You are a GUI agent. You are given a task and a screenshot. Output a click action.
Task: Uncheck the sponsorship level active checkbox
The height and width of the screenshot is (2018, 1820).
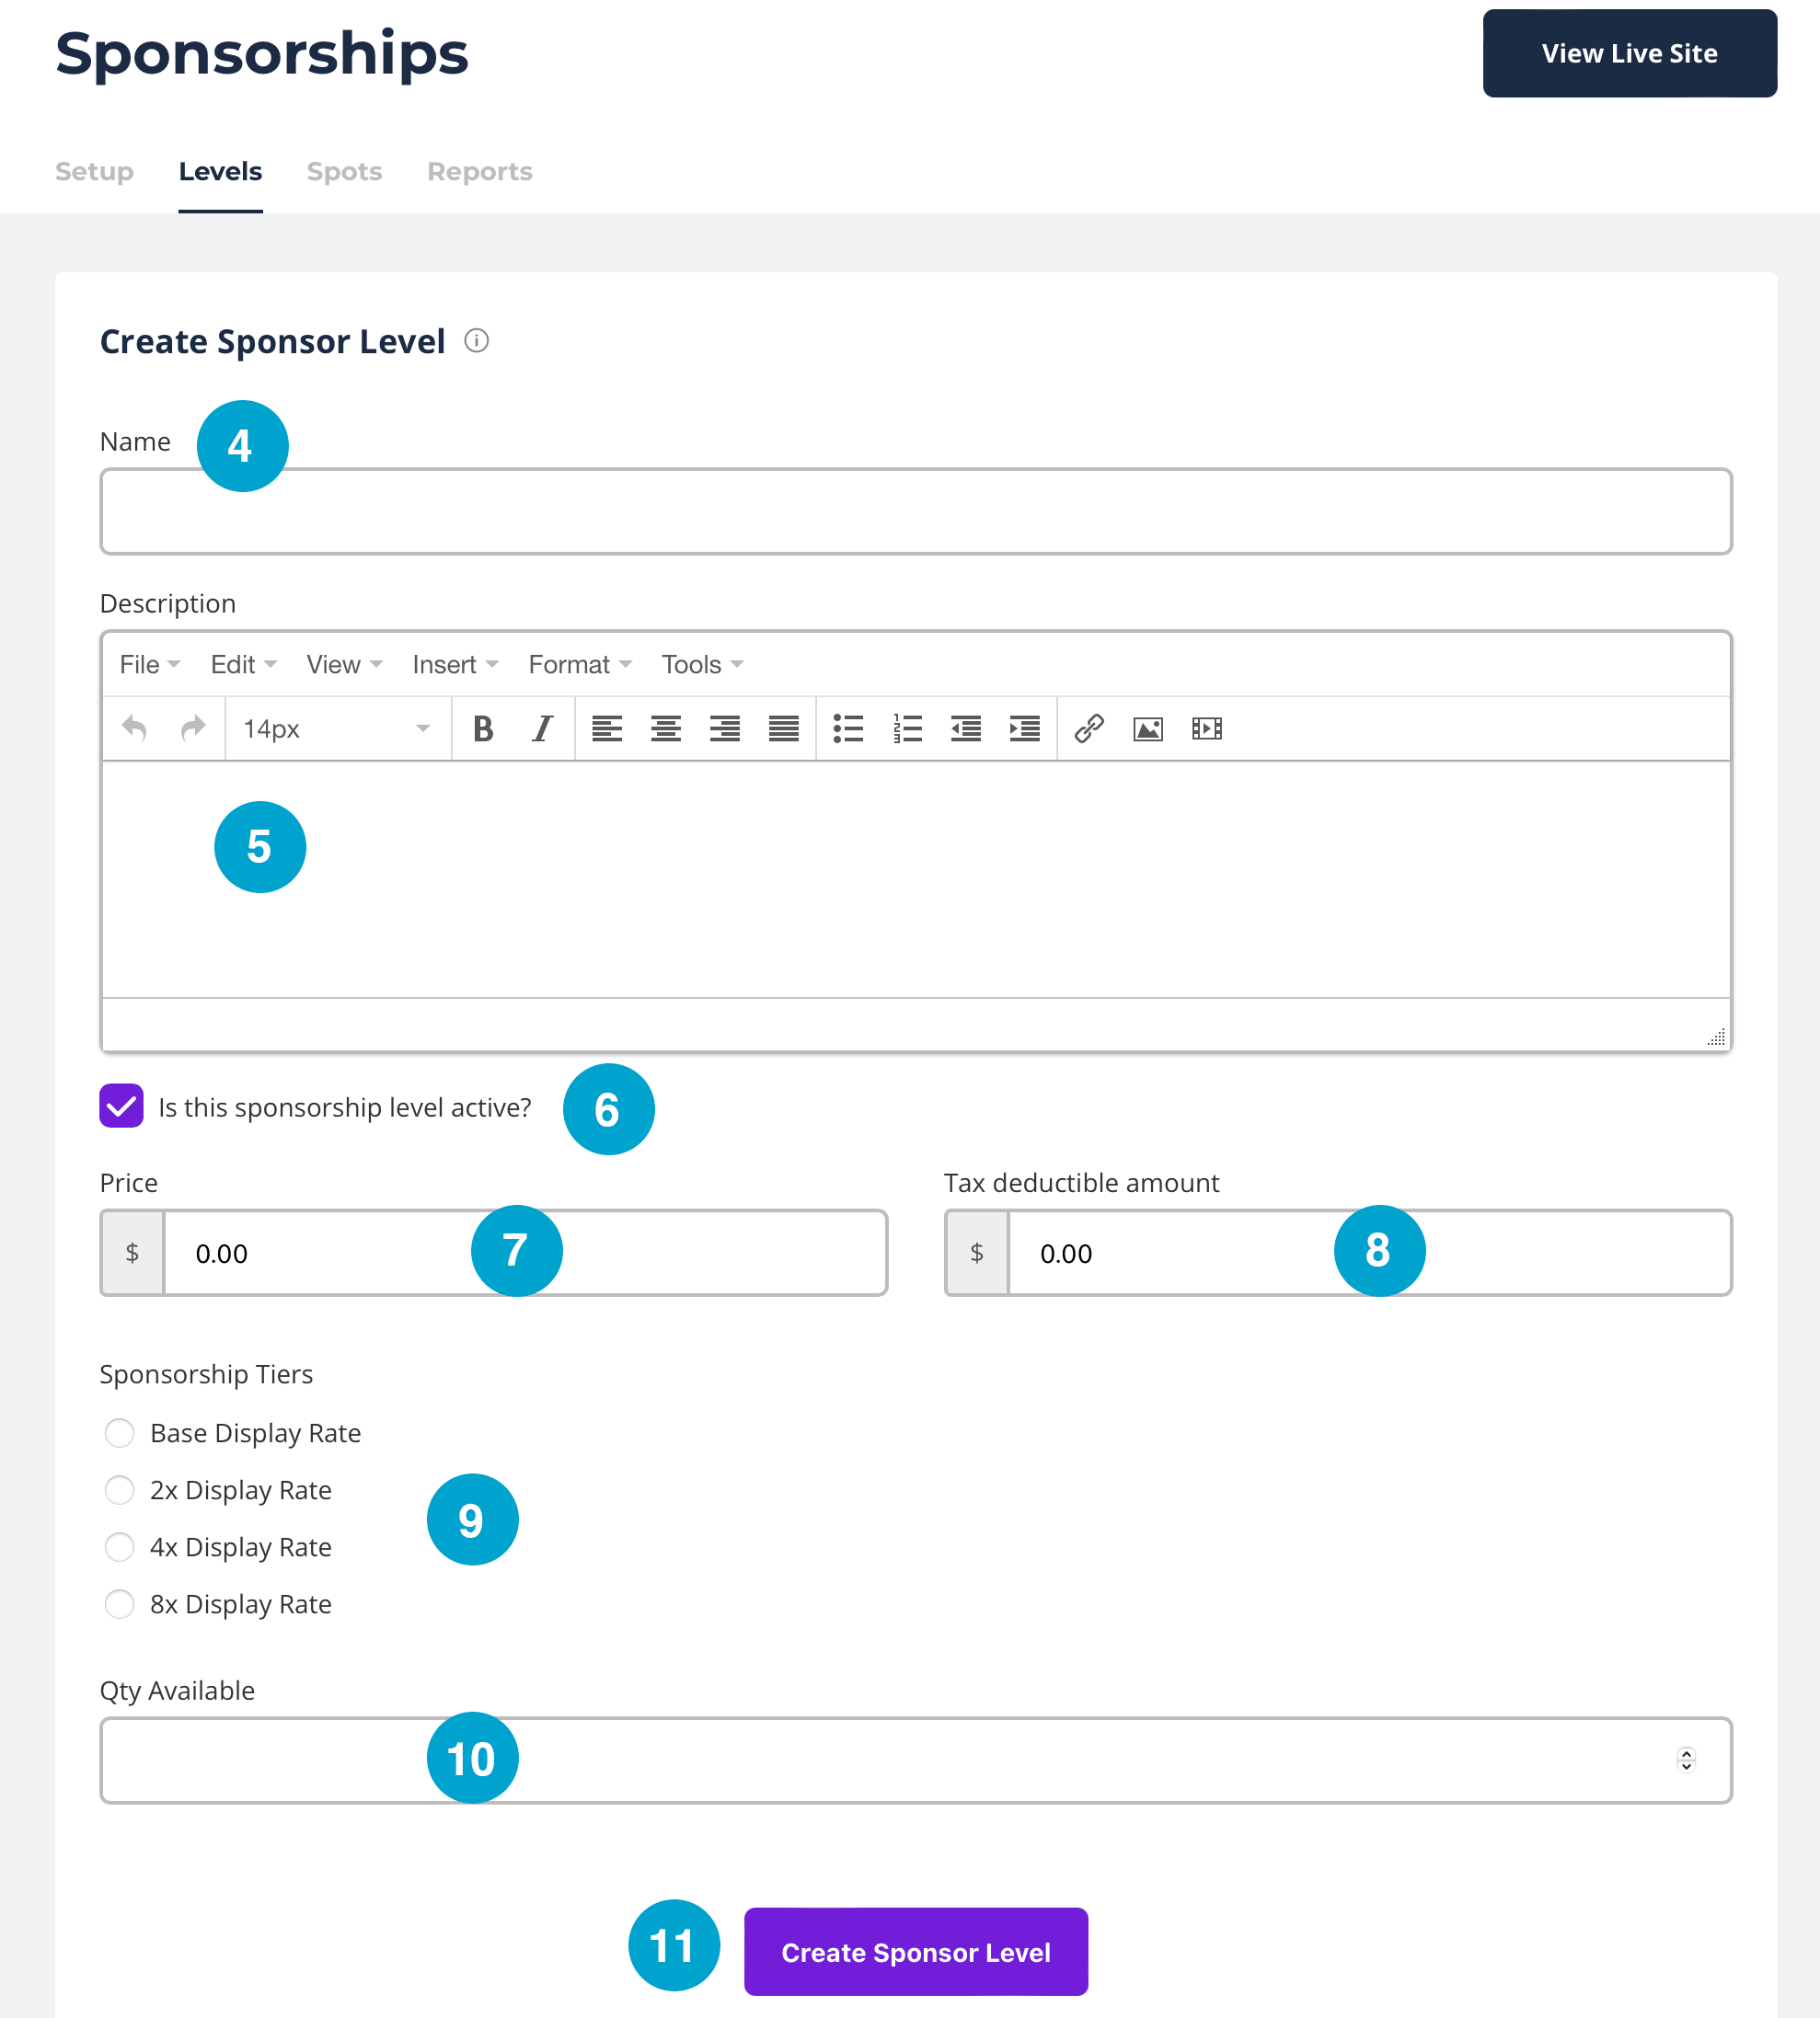(x=121, y=1106)
